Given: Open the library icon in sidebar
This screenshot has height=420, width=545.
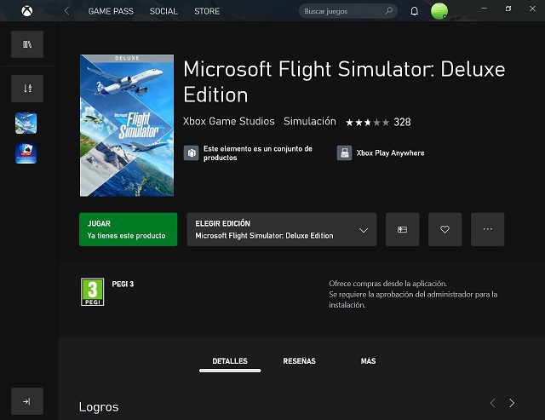Looking at the screenshot, I should point(27,44).
